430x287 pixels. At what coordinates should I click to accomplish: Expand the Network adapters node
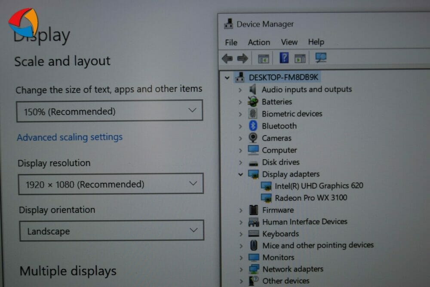coord(241,269)
